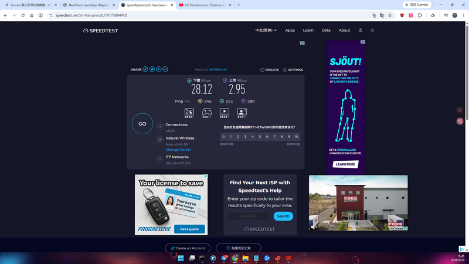The height and width of the screenshot is (264, 469).
Task: Open About in Speedtest navigation
Action: click(344, 31)
